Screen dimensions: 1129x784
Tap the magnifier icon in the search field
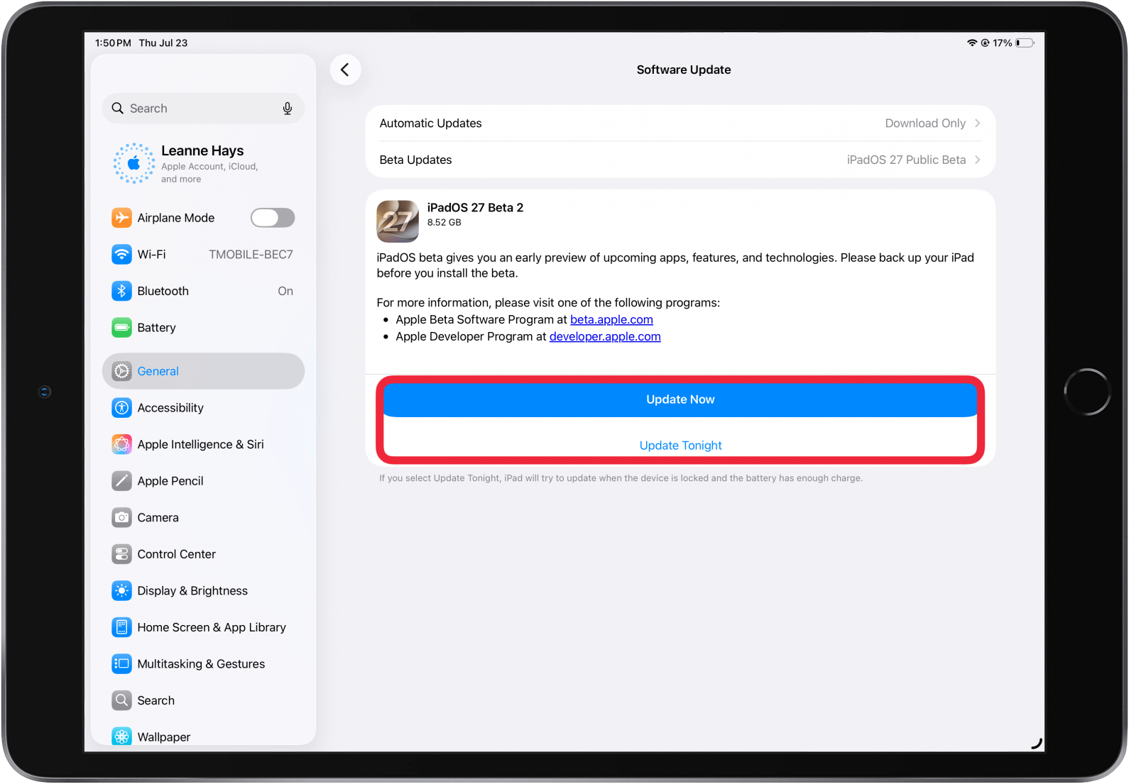(x=118, y=109)
